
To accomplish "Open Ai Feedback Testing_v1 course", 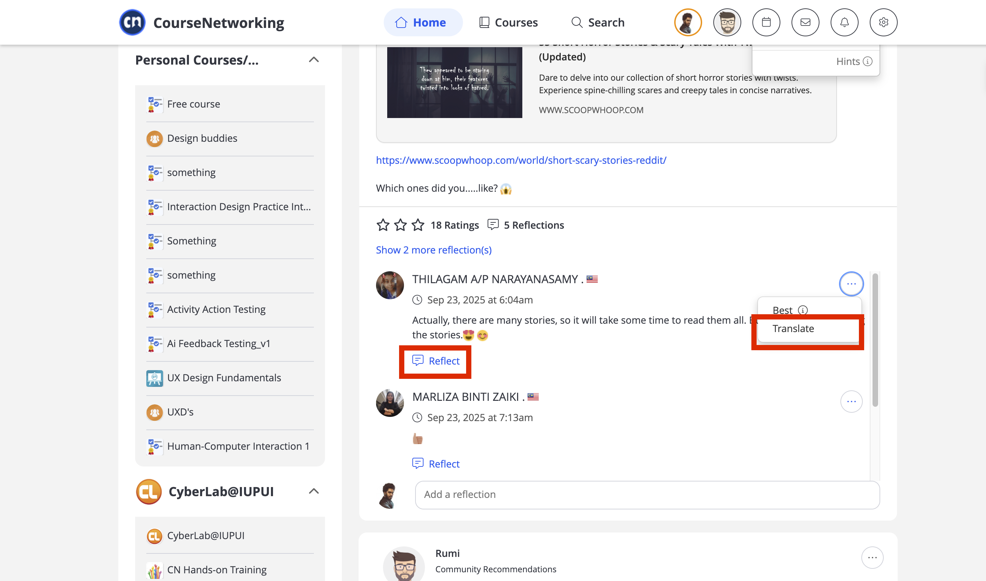I will tap(230, 344).
